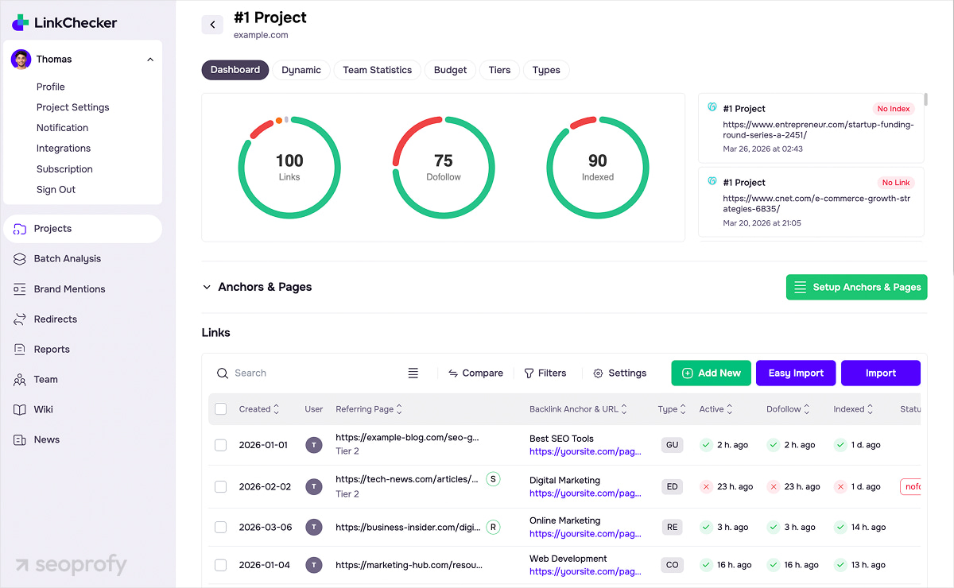954x588 pixels.
Task: Open Filters for the links table
Action: 545,373
